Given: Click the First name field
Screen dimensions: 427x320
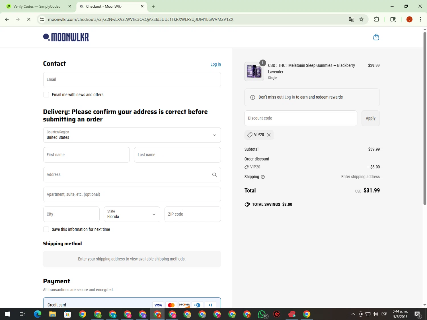Looking at the screenshot, I should (x=86, y=155).
